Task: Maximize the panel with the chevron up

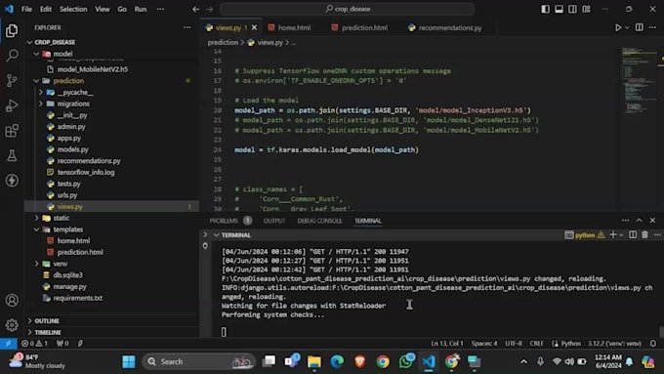Action: tap(639, 221)
